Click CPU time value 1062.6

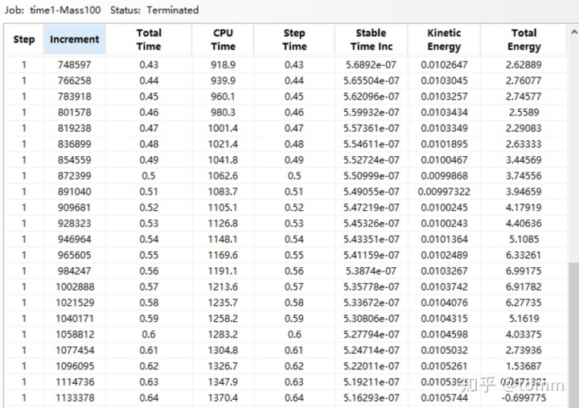(x=223, y=176)
